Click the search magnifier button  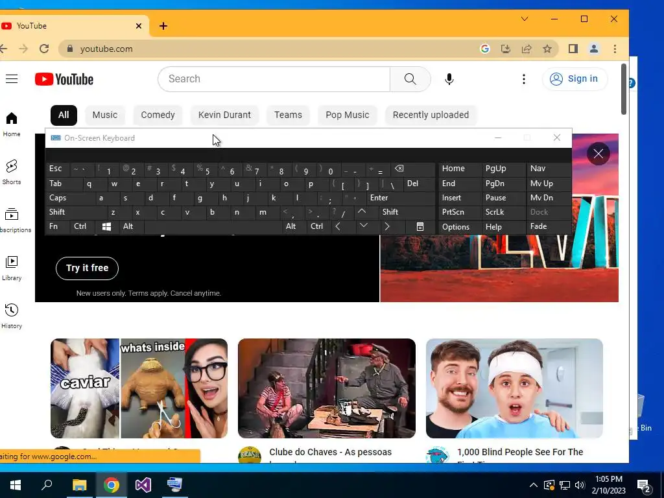point(410,78)
